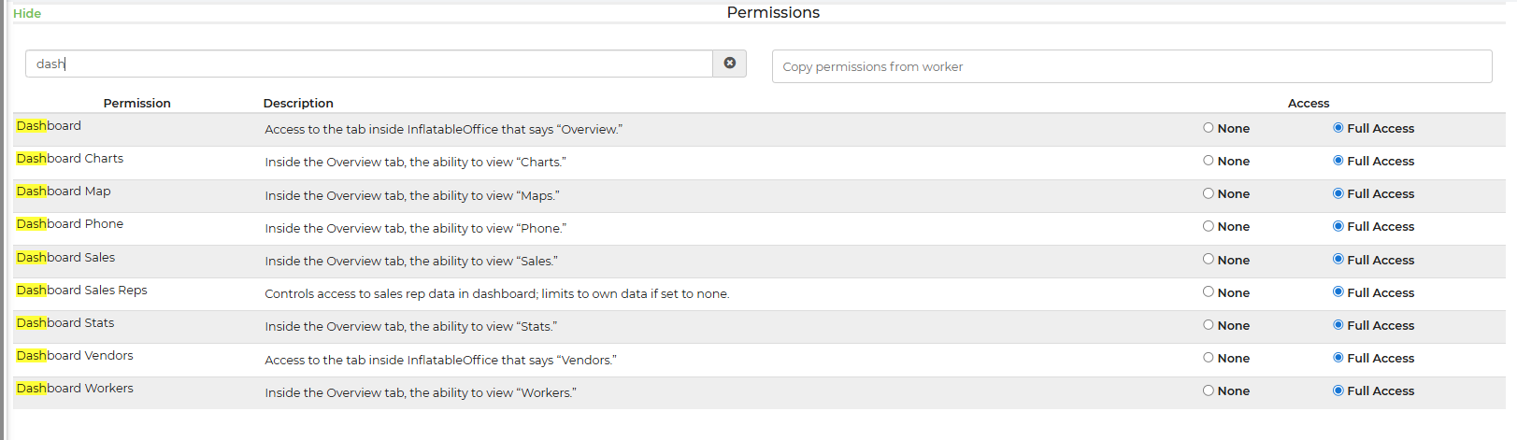Click the Permission column header
1517x440 pixels.
[x=136, y=103]
